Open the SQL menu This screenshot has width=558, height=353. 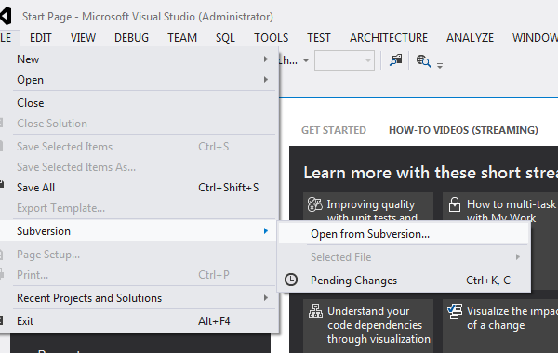(x=225, y=38)
